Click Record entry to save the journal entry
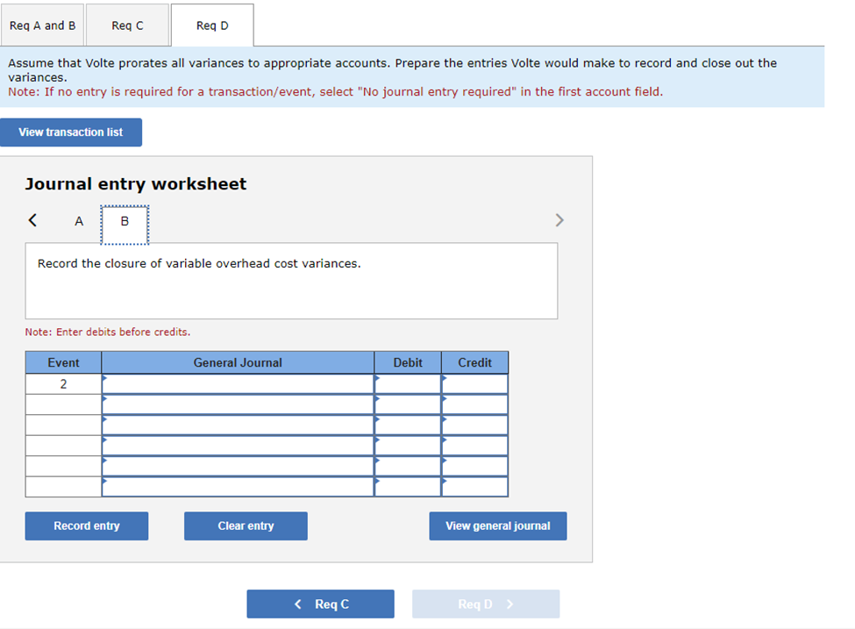Viewport: 855px width, 629px height. (x=86, y=525)
